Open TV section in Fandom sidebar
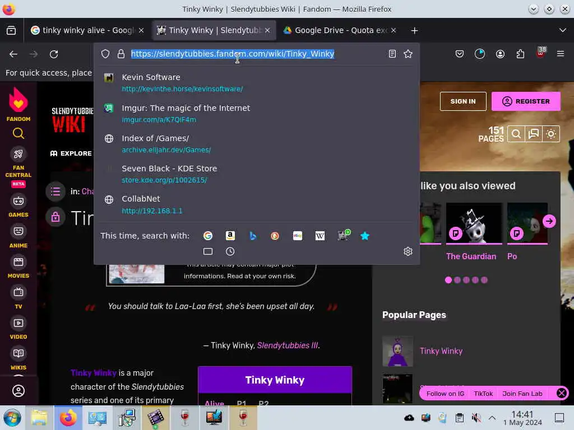 click(x=18, y=298)
